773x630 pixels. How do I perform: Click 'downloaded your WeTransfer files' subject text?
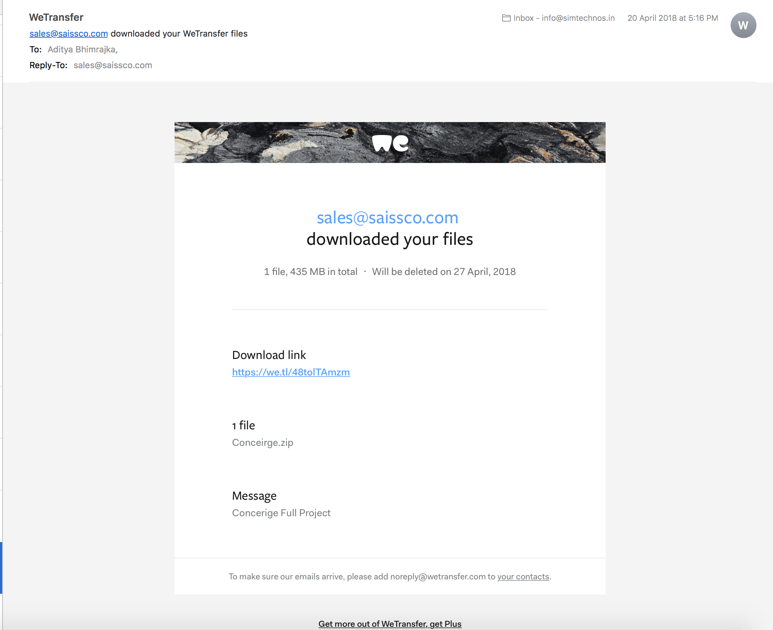point(179,33)
